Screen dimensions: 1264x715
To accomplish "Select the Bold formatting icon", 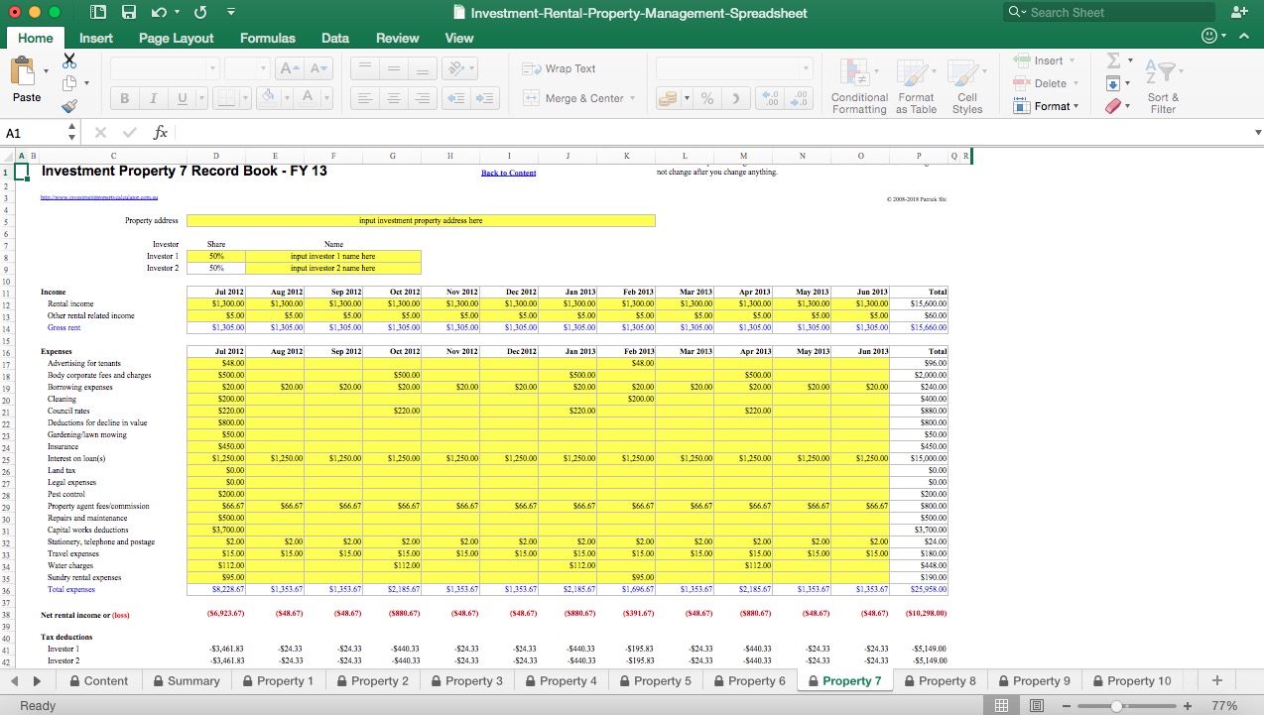I will [x=123, y=98].
